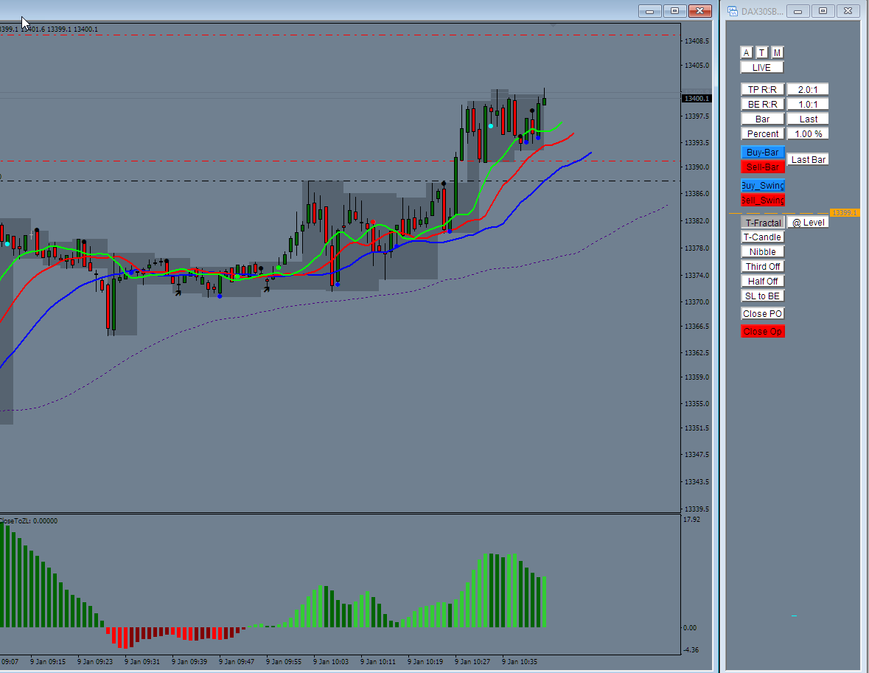Click the 9 Jan 10:03 time label
The width and height of the screenshot is (869, 673).
pos(331,661)
